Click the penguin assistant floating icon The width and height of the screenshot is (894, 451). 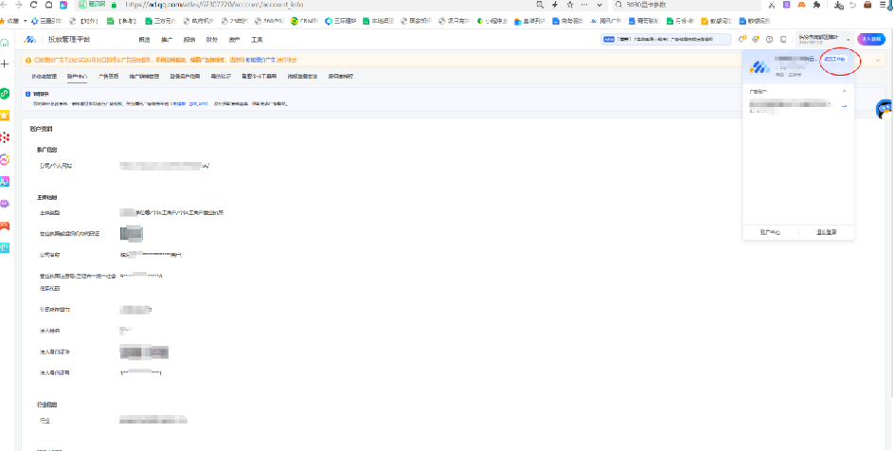885,110
